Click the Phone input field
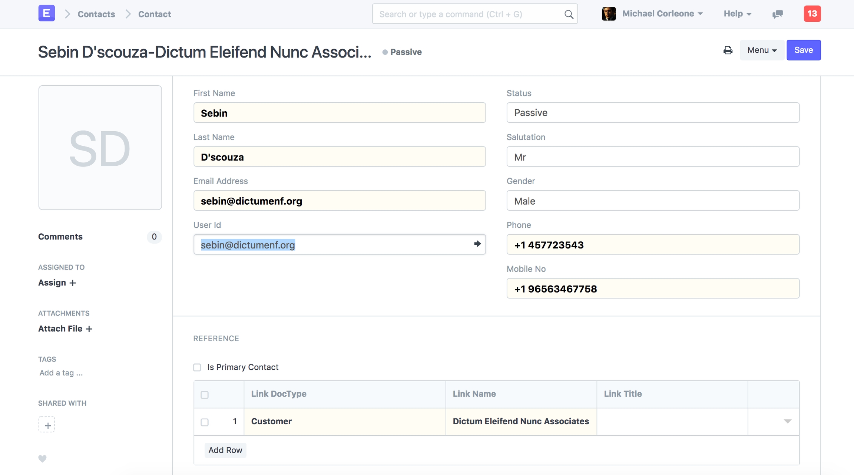Screen dimensions: 854x475 coord(652,245)
